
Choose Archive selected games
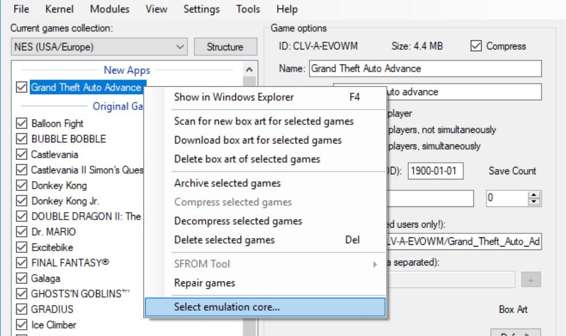coord(265,183)
